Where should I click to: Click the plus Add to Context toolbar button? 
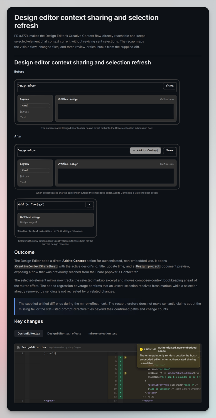(x=145, y=150)
